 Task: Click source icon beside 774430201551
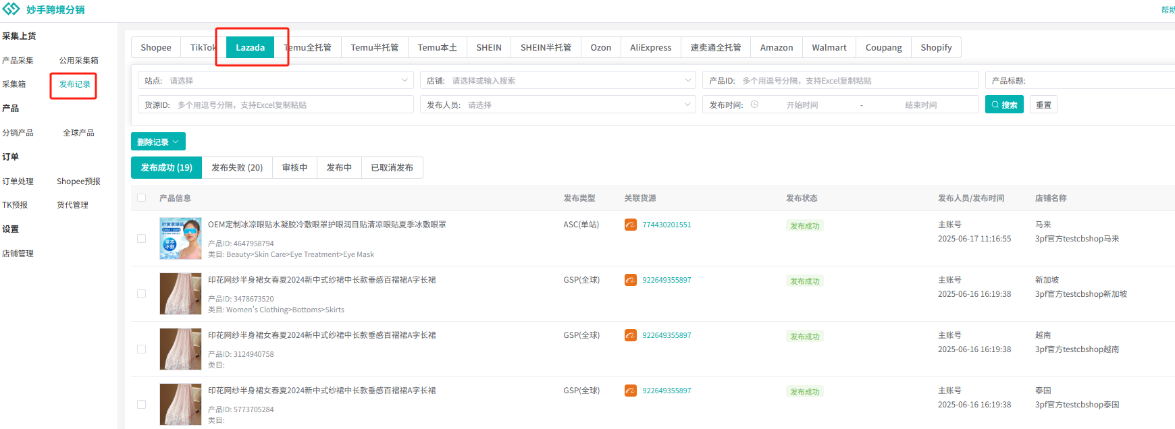[631, 225]
